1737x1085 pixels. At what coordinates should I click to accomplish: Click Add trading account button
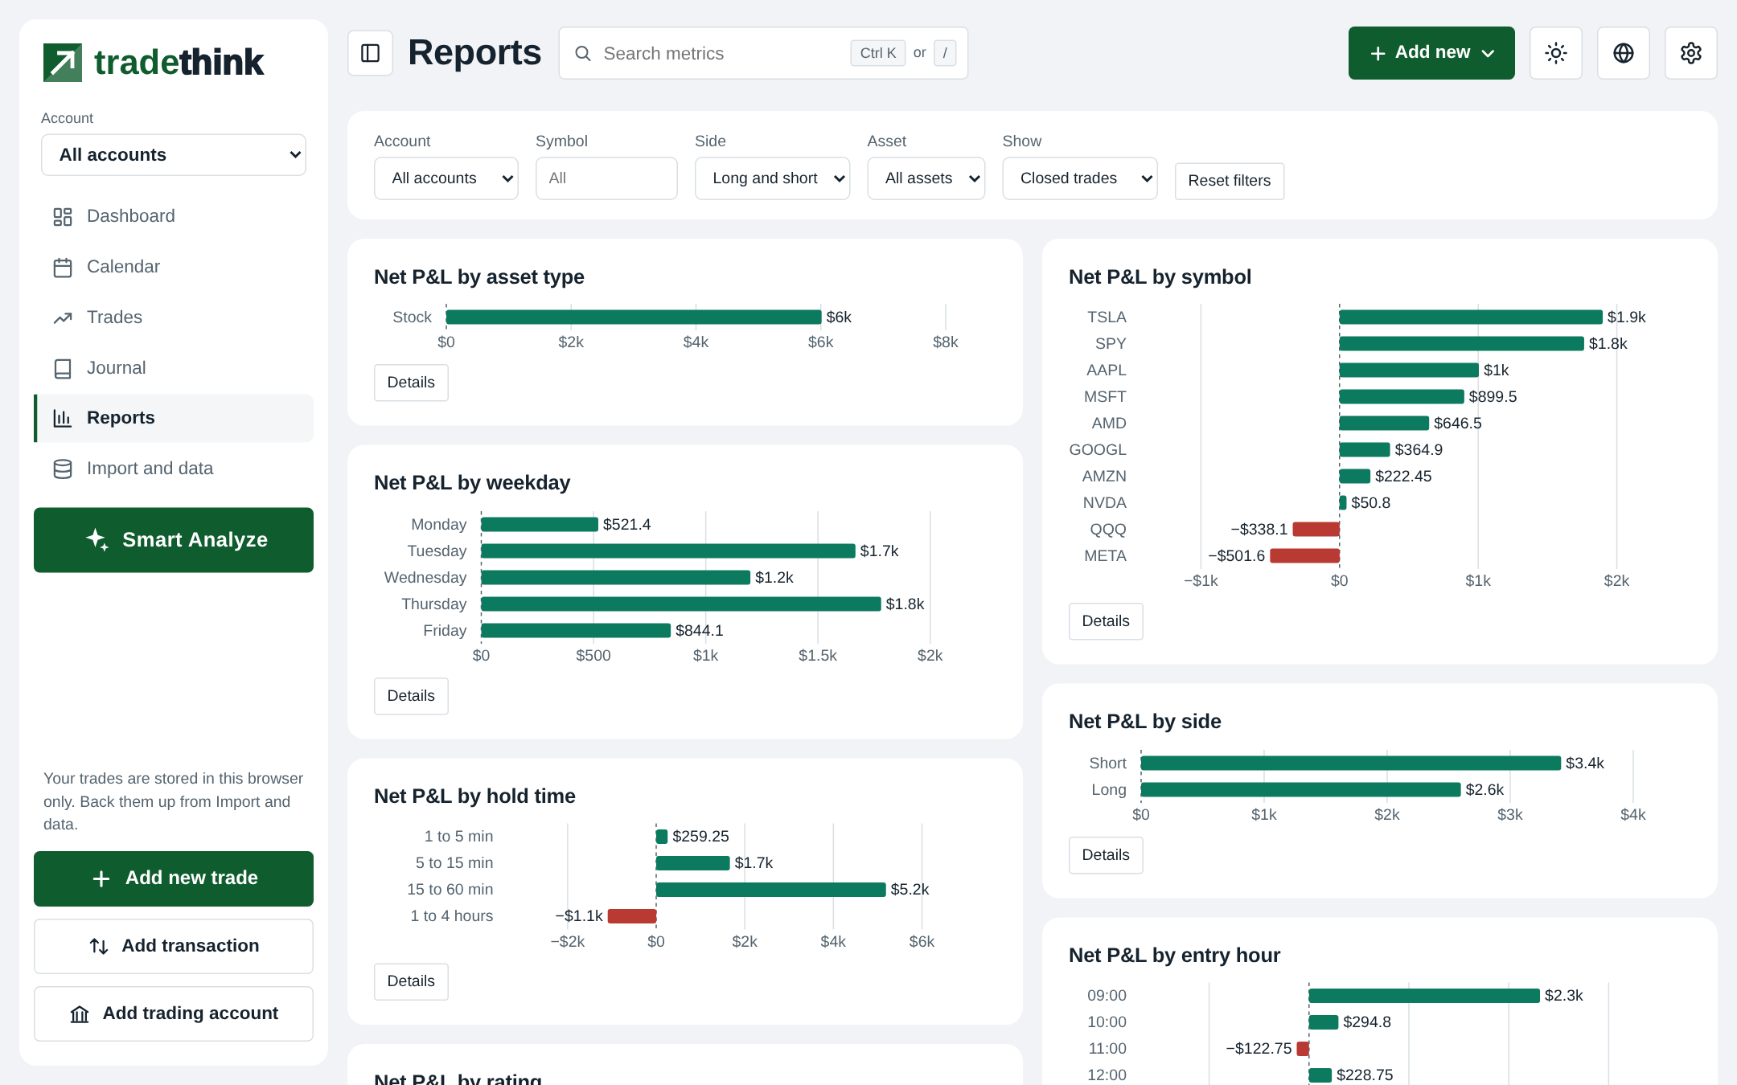coord(174,1013)
